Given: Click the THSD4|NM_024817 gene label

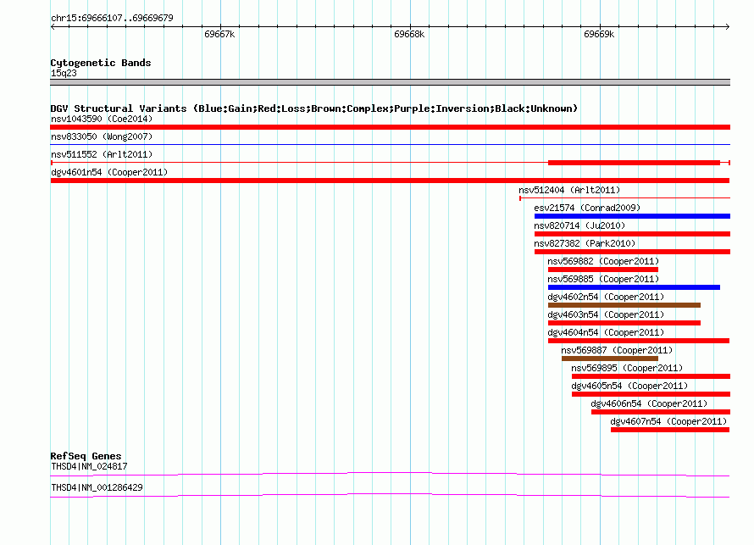Looking at the screenshot, I should [x=89, y=466].
